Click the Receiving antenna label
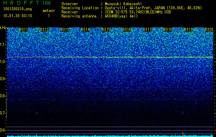 point(79,16)
